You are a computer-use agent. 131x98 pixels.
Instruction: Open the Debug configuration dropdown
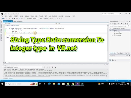point(35,19)
